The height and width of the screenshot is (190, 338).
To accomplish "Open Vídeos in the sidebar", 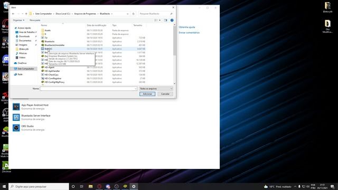I will point(22,58).
